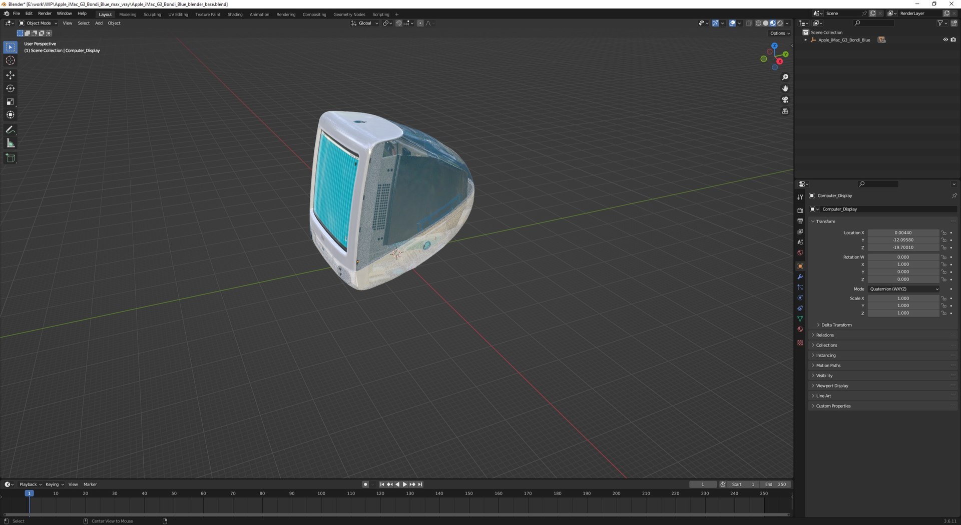Activate the Rotate tool

[x=11, y=88]
